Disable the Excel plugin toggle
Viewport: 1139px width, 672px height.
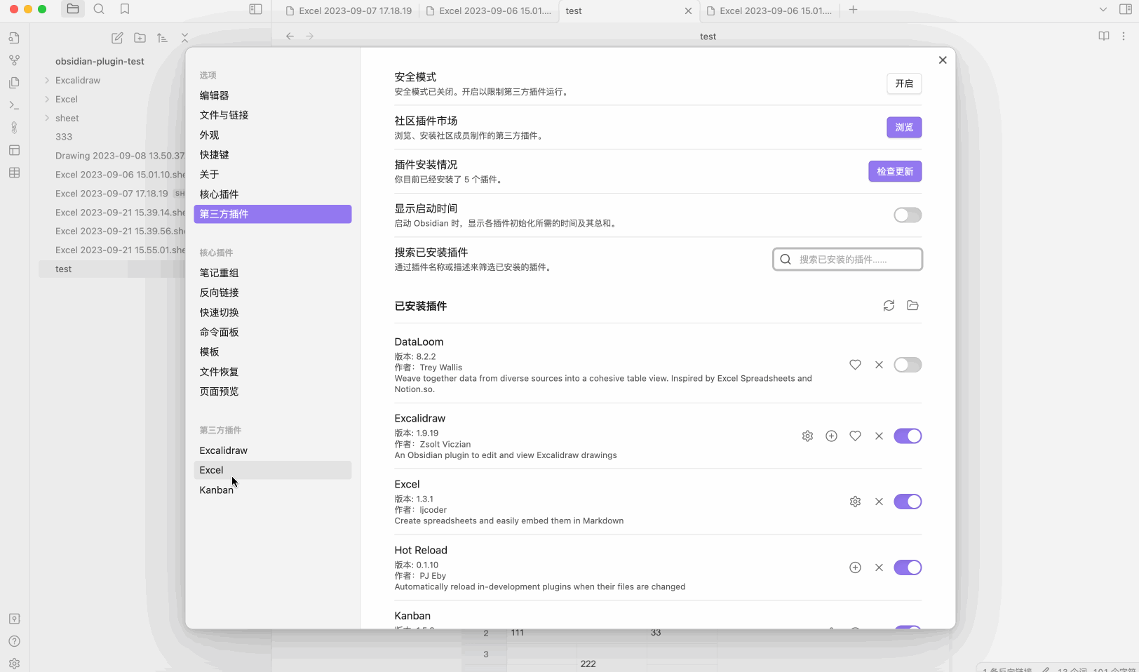908,502
